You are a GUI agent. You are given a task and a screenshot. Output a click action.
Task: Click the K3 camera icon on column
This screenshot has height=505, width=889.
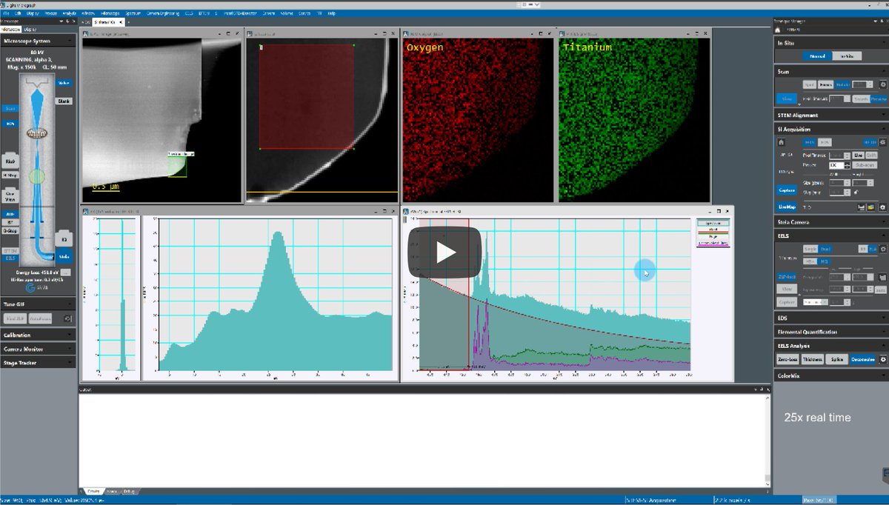click(x=64, y=238)
